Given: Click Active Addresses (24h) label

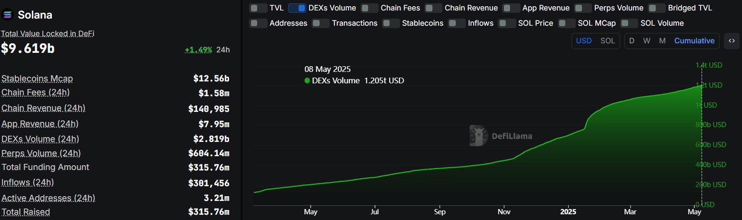Looking at the screenshot, I should coord(48,198).
